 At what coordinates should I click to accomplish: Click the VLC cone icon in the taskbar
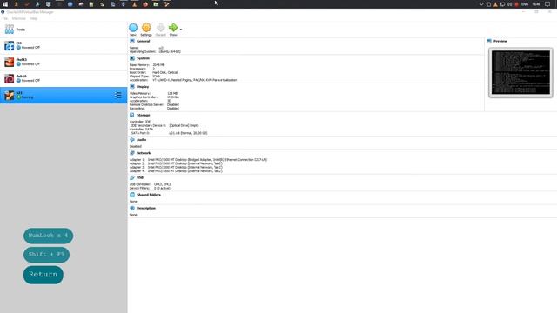coord(134,4)
